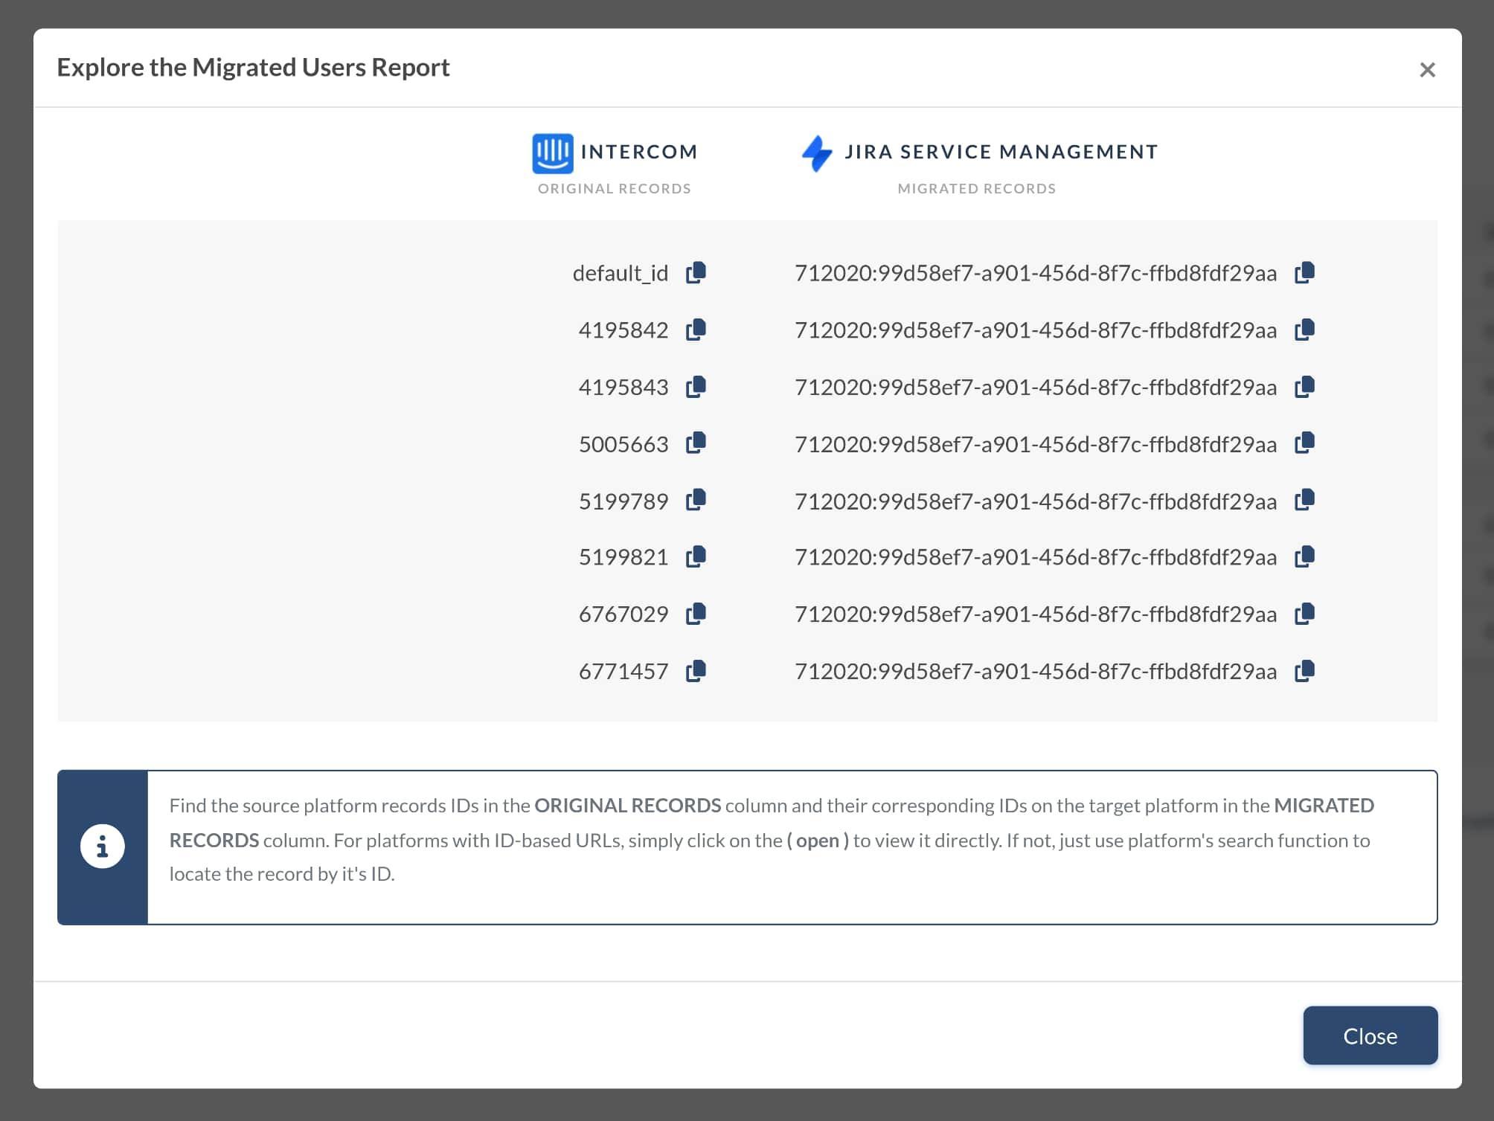Copy migrated ID in 6771457 row

1304,671
